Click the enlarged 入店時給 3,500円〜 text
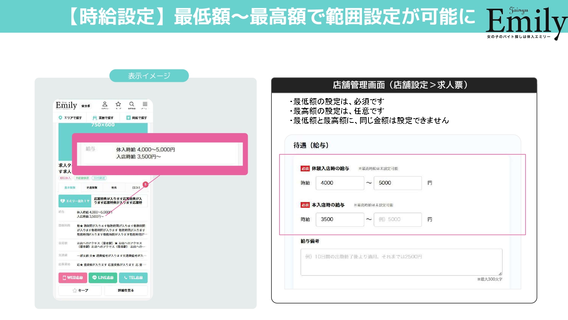Image resolution: width=568 pixels, height=320 pixels. pyautogui.click(x=139, y=157)
